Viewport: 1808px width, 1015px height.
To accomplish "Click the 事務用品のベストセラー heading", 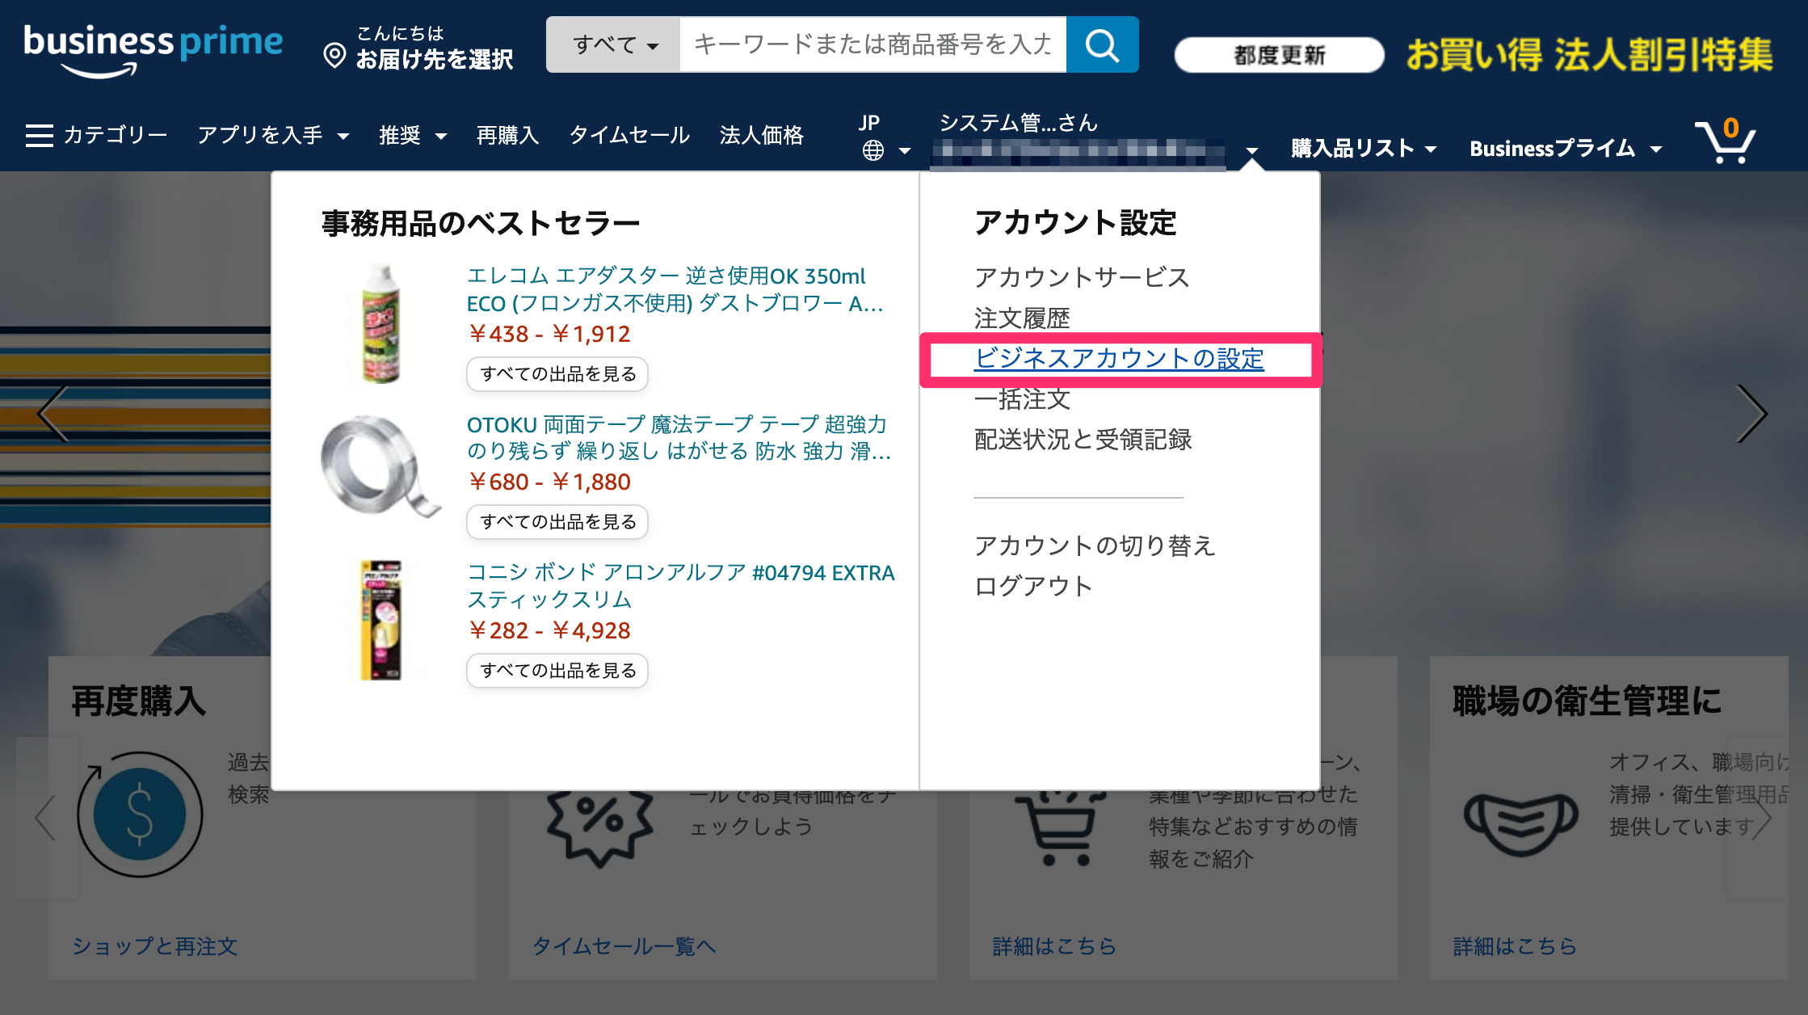I will pos(481,223).
